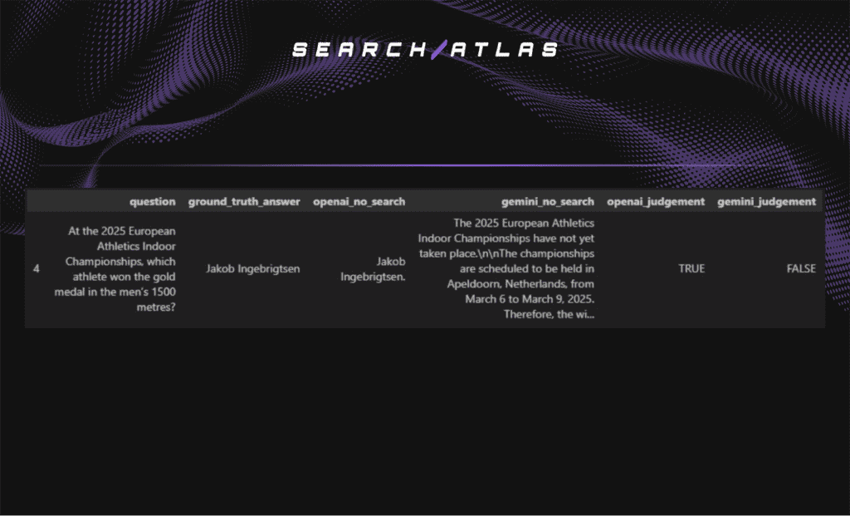This screenshot has width=850, height=516.
Task: Select the gemini_judgement column header
Action: tap(766, 201)
